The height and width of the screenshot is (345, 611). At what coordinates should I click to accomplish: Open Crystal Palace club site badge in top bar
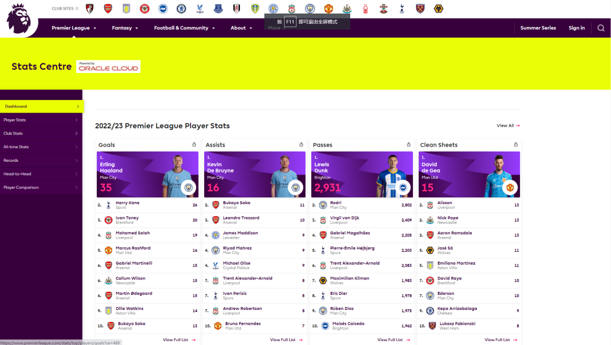click(200, 8)
